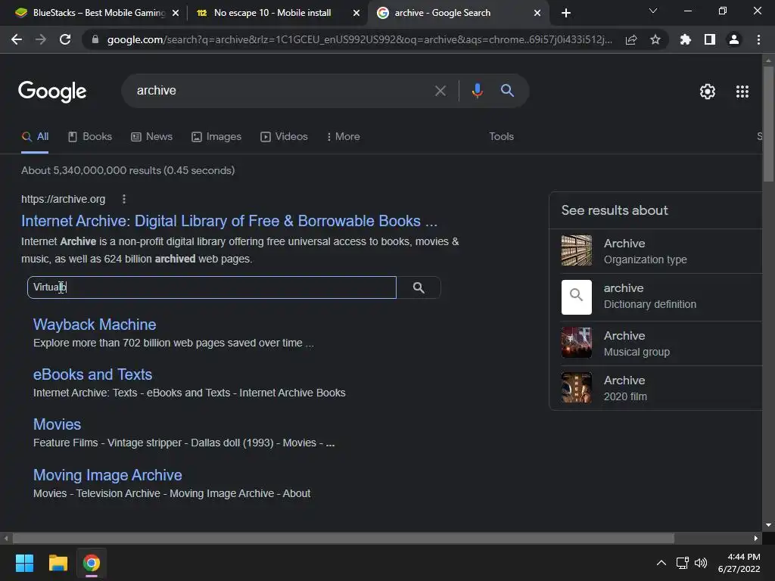Click the Google logo
Viewport: 775px width, 581px height.
[52, 92]
